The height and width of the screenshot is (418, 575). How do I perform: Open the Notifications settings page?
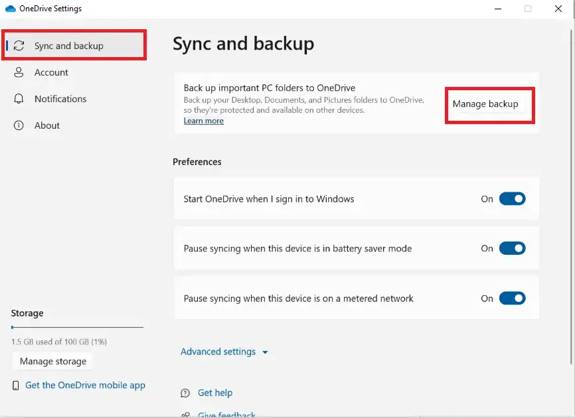pos(60,99)
